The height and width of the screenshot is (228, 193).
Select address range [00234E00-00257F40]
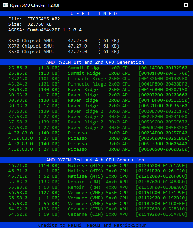pos(164,133)
